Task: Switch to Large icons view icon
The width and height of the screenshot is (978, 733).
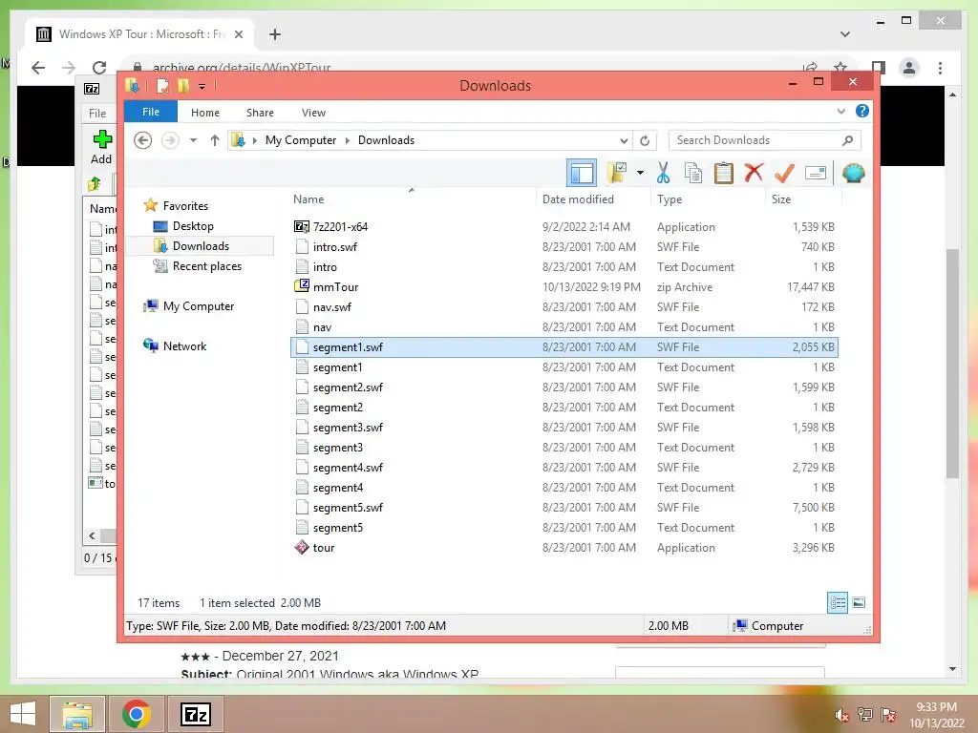Action: tap(859, 603)
